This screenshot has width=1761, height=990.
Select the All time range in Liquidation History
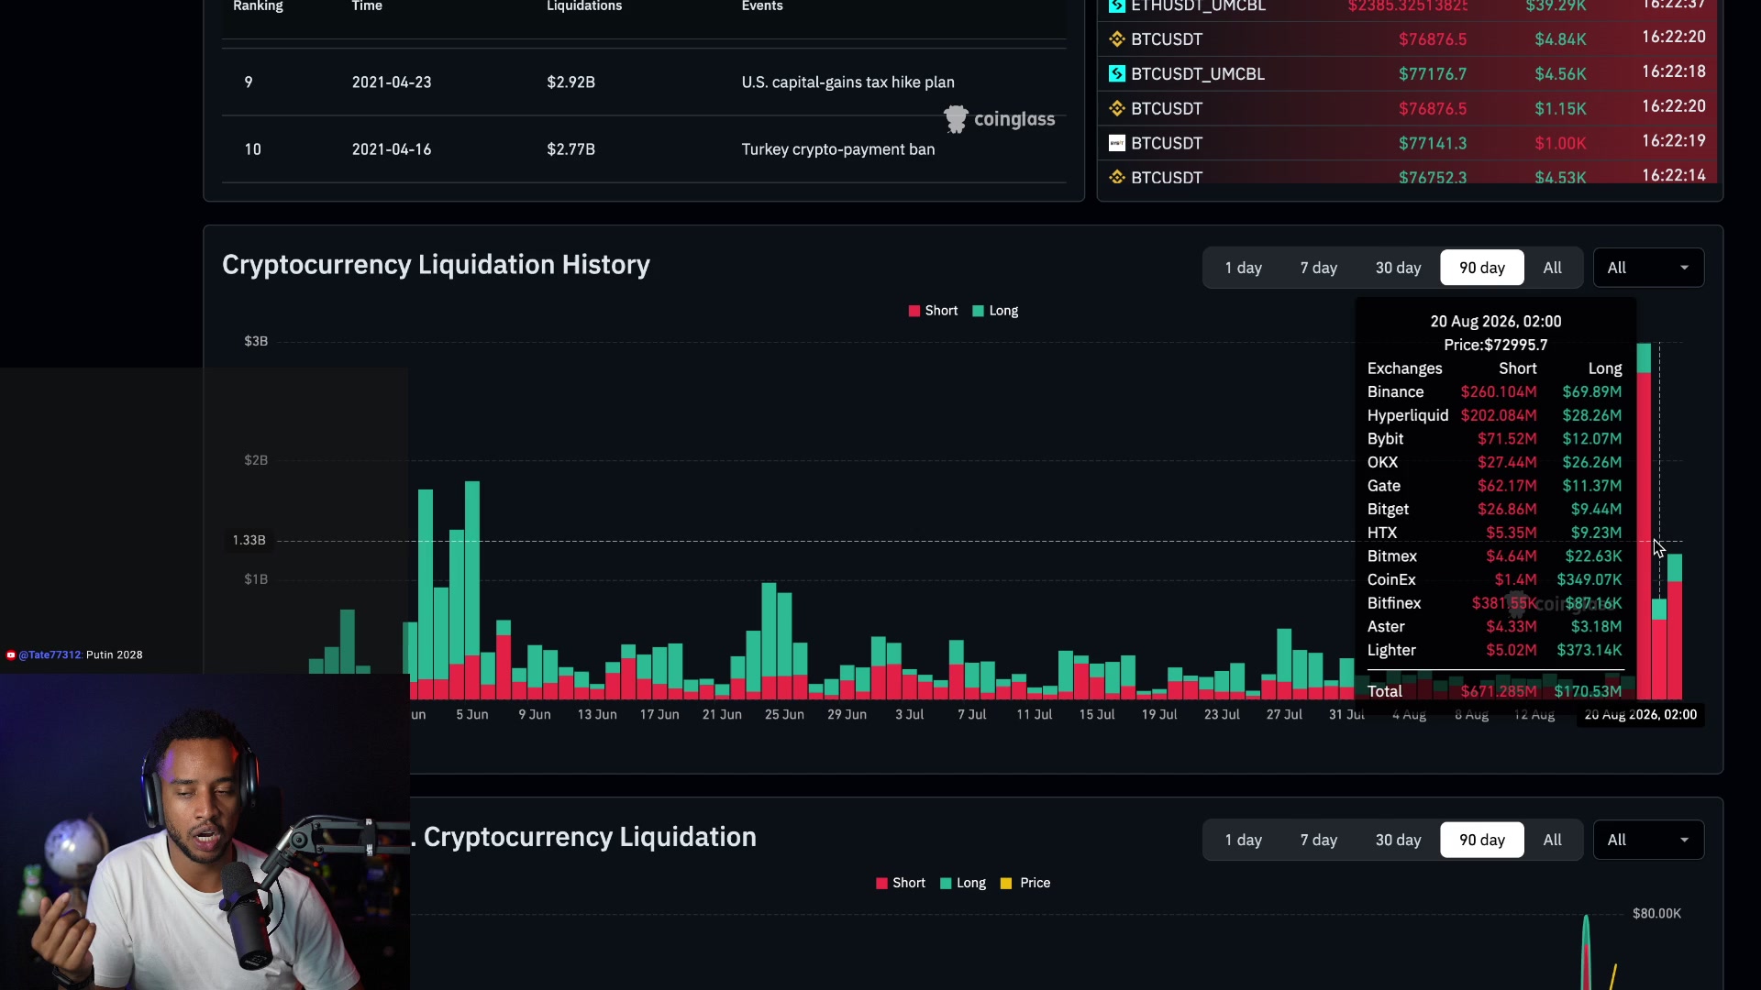1552,268
